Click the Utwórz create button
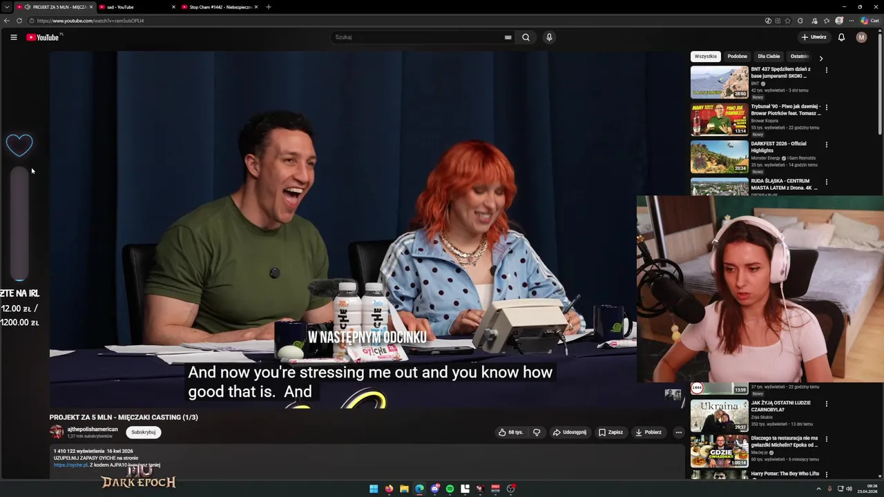 click(x=814, y=37)
